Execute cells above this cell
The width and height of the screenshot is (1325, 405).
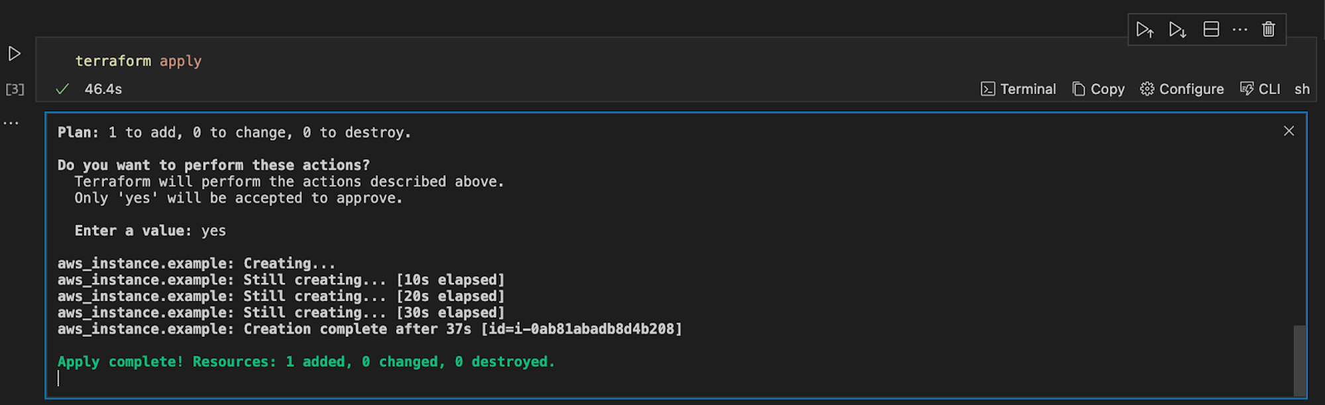pos(1145,30)
